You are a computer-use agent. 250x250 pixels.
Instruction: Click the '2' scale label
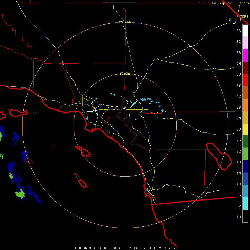[x=239, y=206]
